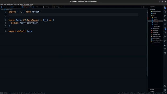167x94 pixels.
Task: Open the Search view in activity bar
Action: [165, 11]
